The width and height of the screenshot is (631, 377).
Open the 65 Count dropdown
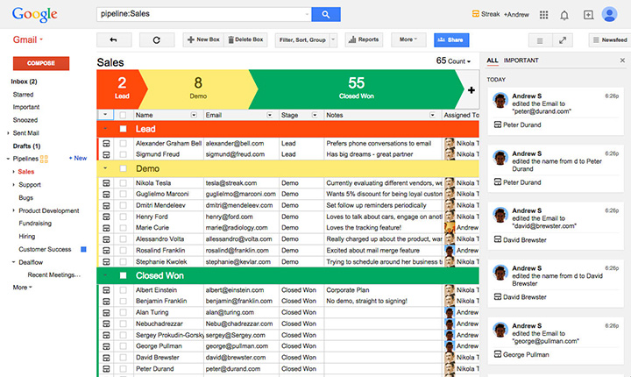click(453, 61)
